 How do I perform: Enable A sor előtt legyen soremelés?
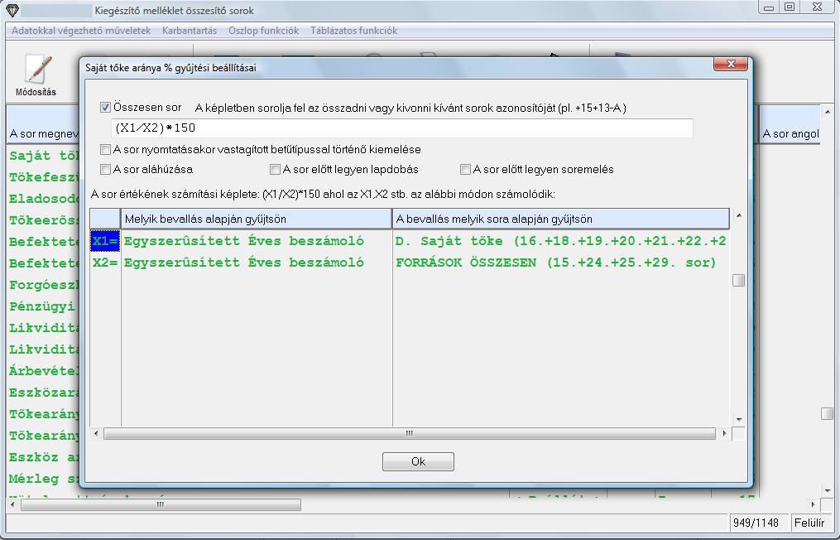[466, 170]
